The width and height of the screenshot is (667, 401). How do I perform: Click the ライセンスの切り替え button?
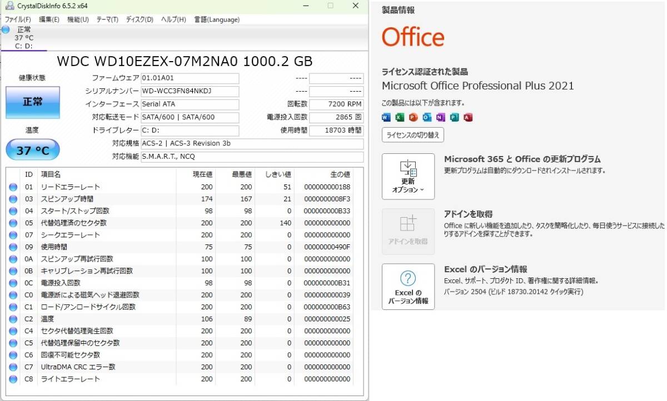[x=413, y=135]
